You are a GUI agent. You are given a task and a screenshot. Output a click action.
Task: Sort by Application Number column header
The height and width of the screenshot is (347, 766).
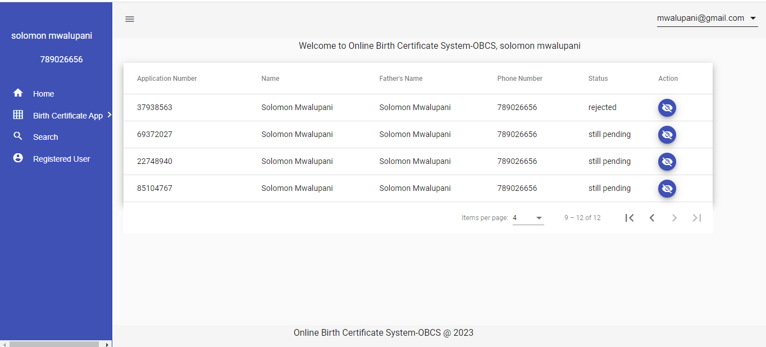click(x=167, y=79)
